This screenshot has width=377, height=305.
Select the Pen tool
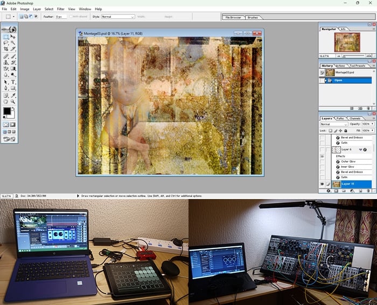click(x=6, y=88)
